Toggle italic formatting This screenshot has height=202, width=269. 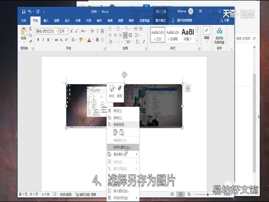click(43, 40)
